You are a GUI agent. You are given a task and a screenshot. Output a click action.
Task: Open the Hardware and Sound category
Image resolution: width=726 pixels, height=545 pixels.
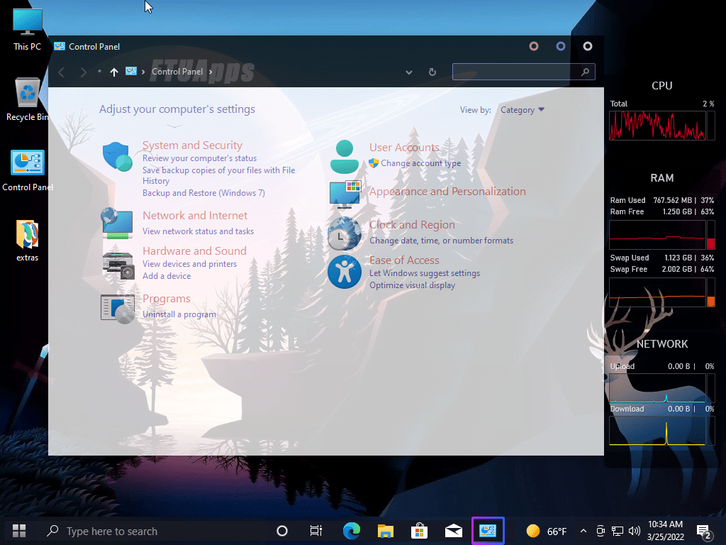tap(194, 251)
